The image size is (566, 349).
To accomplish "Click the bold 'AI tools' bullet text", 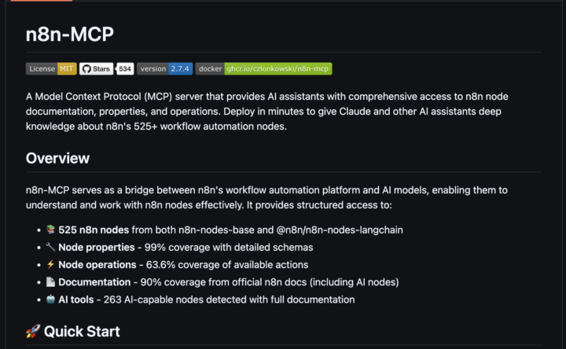I will (x=76, y=299).
